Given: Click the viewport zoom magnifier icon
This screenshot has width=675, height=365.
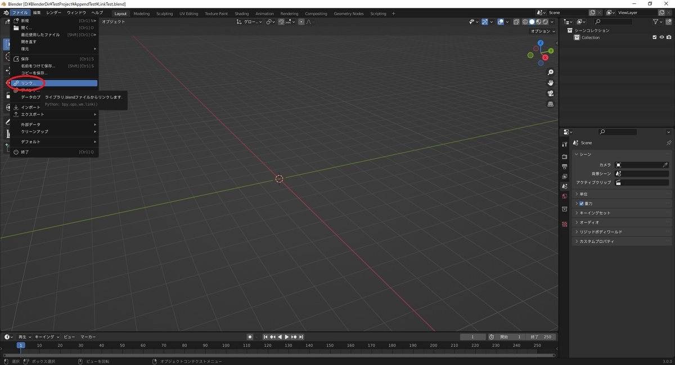Looking at the screenshot, I should click(551, 72).
